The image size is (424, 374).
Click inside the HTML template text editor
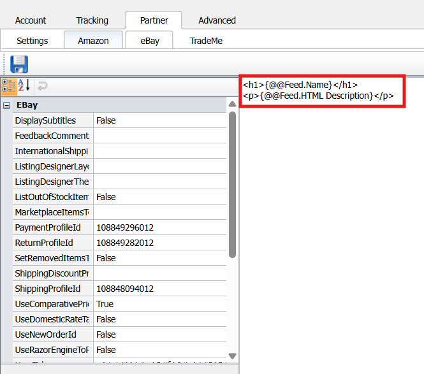[332, 227]
